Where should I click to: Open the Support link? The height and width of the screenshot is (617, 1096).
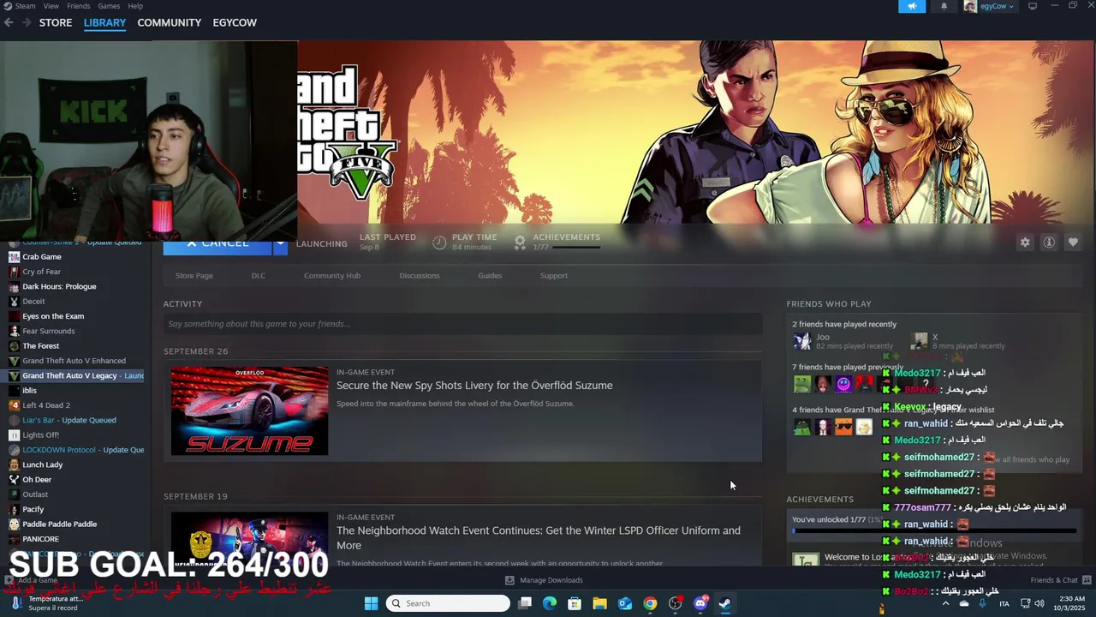(554, 275)
